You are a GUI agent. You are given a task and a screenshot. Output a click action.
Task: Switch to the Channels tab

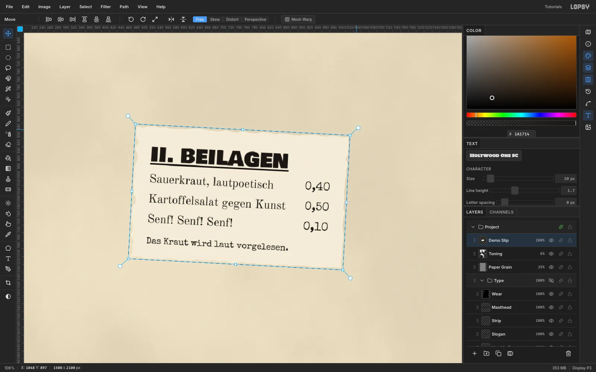[x=501, y=212]
